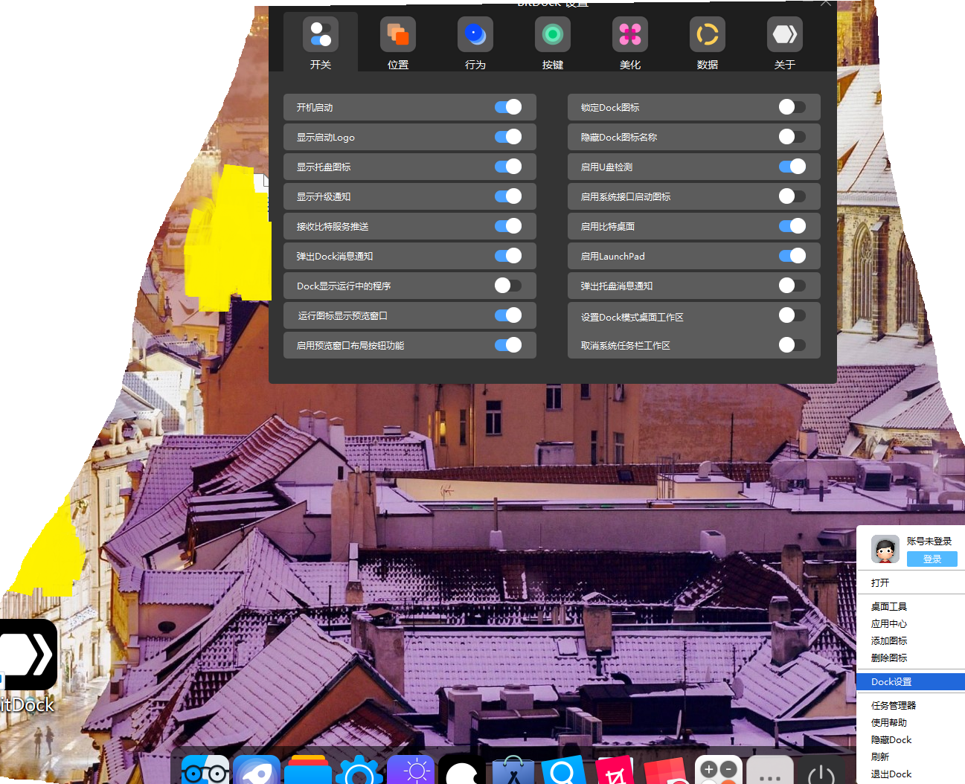Screen dimensions: 965x784
Task: Turn off 启用预览窗口布局按钮功能
Action: (x=508, y=345)
